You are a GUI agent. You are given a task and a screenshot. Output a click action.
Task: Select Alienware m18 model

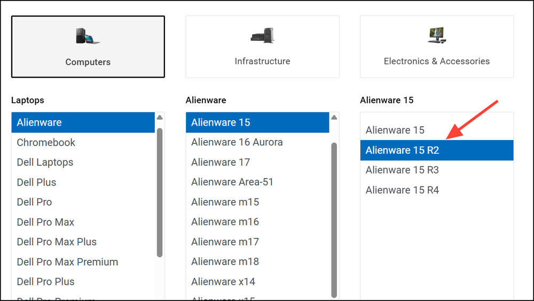click(257, 262)
